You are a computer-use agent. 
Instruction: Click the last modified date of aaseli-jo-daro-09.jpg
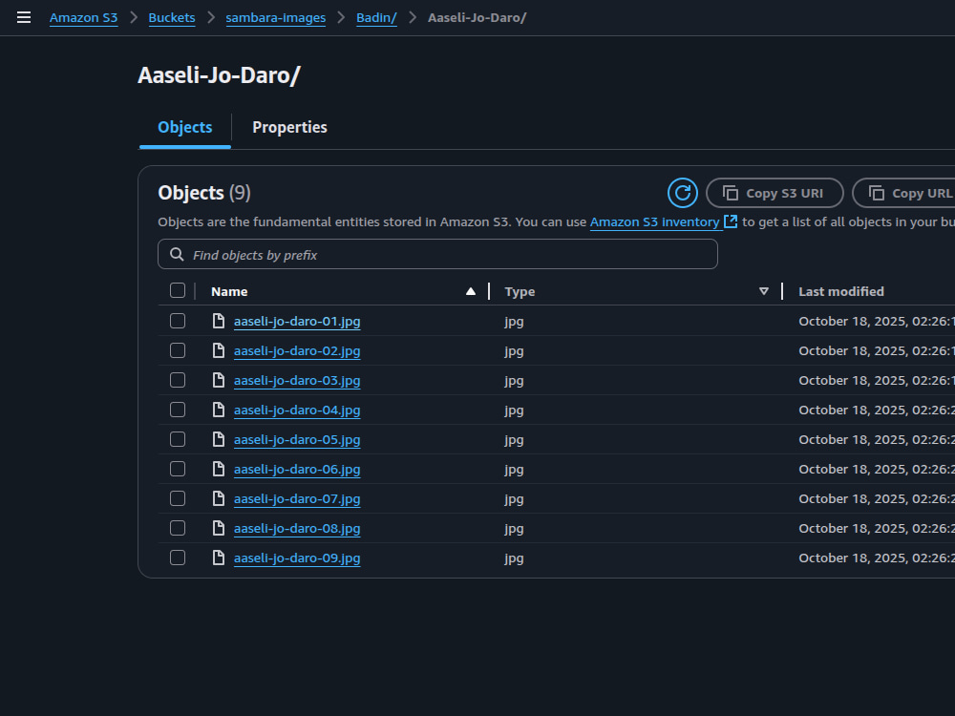877,558
